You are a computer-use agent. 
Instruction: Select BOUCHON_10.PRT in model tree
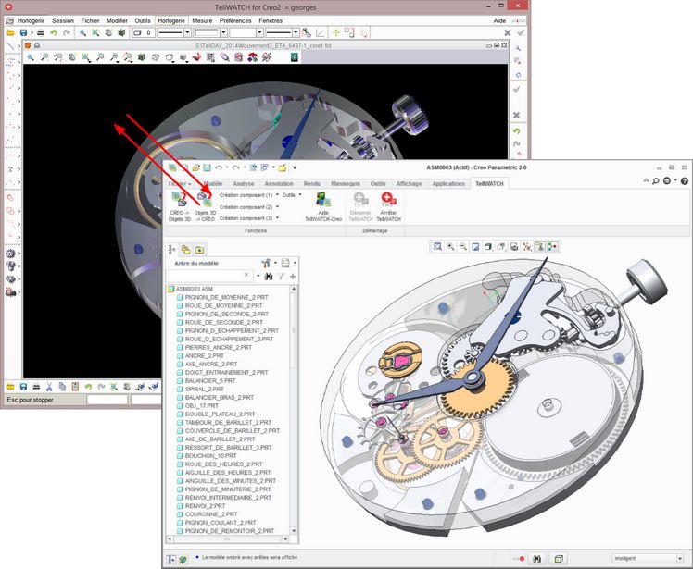(207, 455)
